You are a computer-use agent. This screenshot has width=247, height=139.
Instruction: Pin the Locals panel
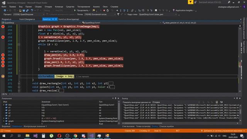click(116, 98)
